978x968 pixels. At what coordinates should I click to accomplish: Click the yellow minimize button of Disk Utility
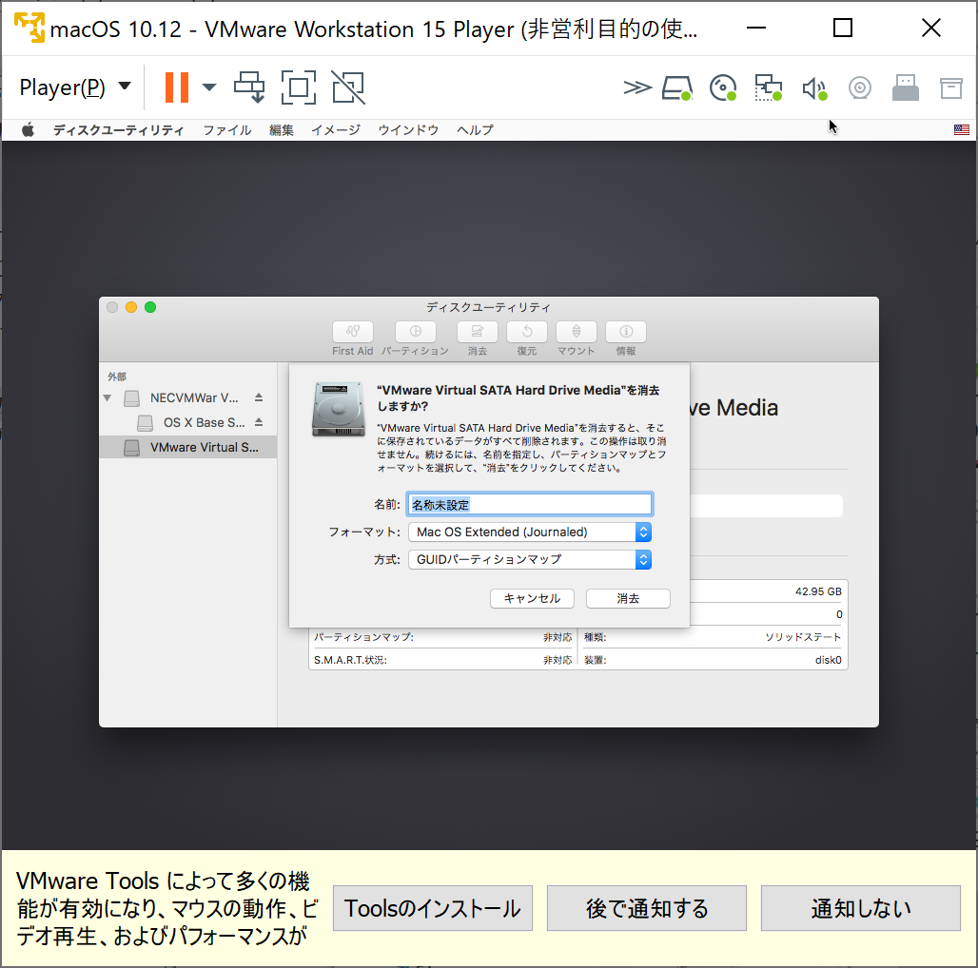(131, 307)
